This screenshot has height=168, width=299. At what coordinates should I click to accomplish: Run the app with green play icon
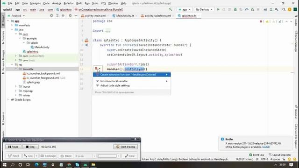218,9
